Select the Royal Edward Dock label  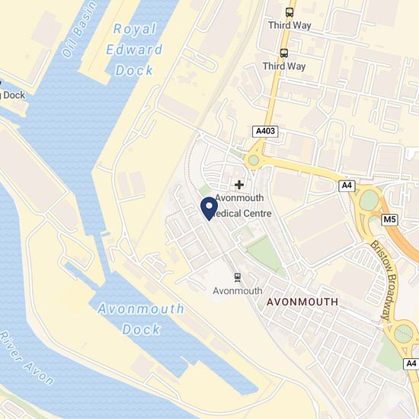pyautogui.click(x=134, y=50)
